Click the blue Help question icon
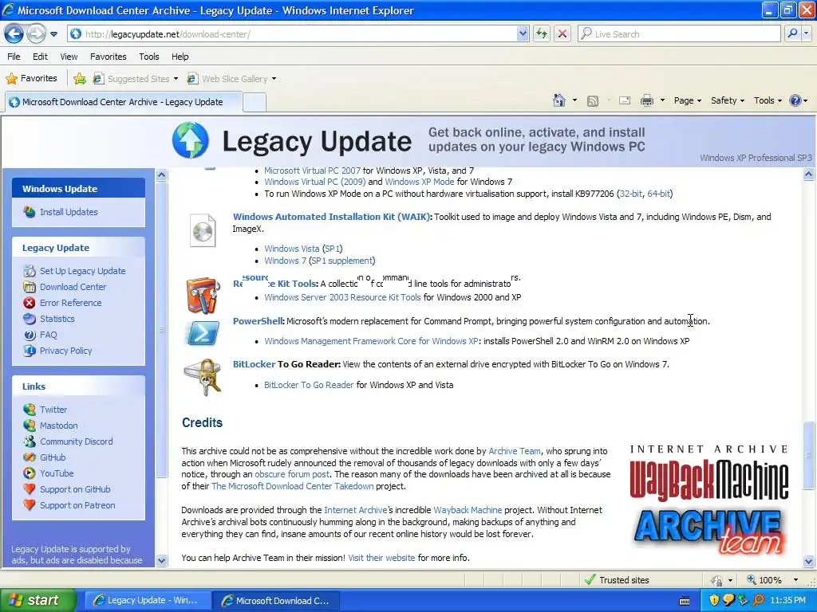This screenshot has height=612, width=817. pos(795,100)
